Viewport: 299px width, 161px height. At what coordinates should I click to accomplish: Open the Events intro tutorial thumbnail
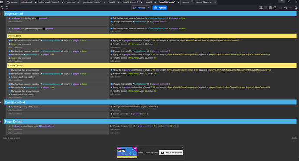(x=127, y=152)
